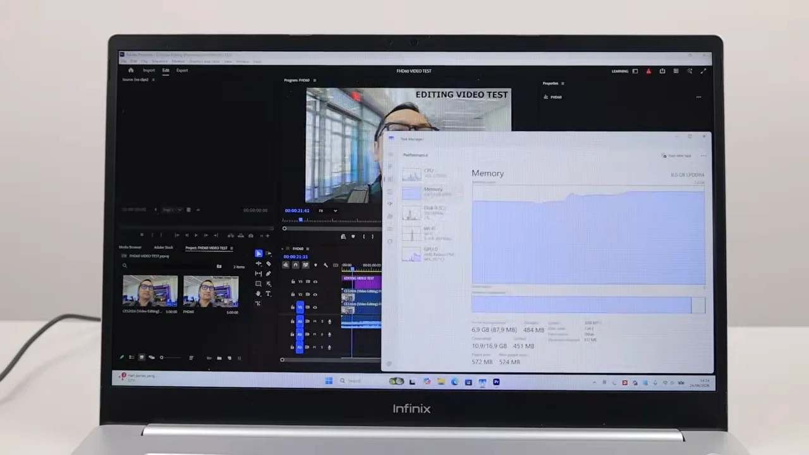Open the Fit zoom level dropdown

328,210
